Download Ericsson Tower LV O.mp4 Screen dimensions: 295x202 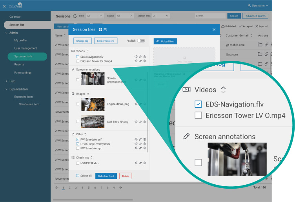coord(136,61)
